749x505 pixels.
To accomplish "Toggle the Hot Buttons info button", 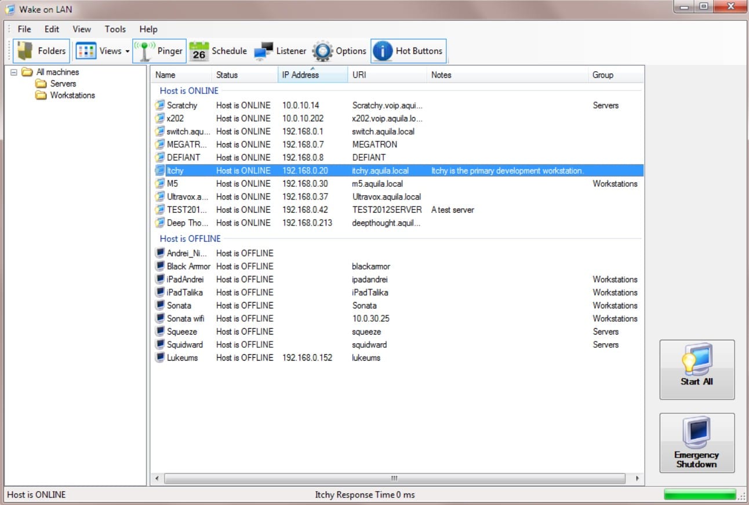I will point(409,51).
